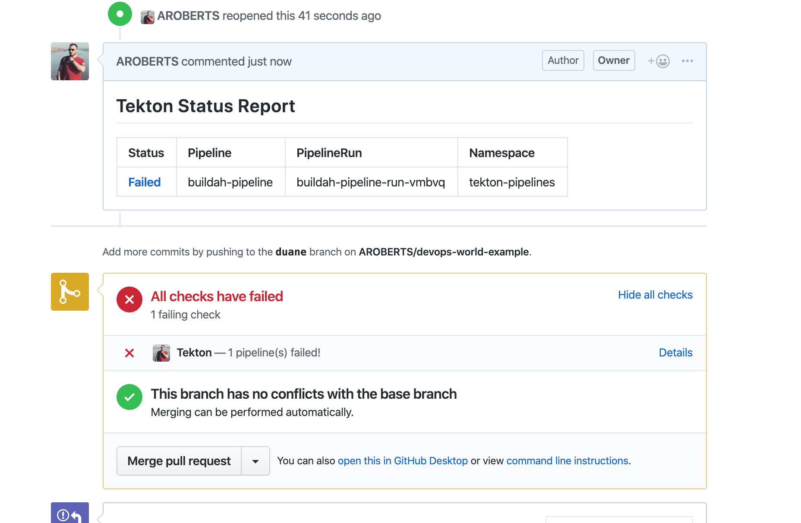
Task: Click the Tekton Status Report heading
Action: tap(206, 106)
